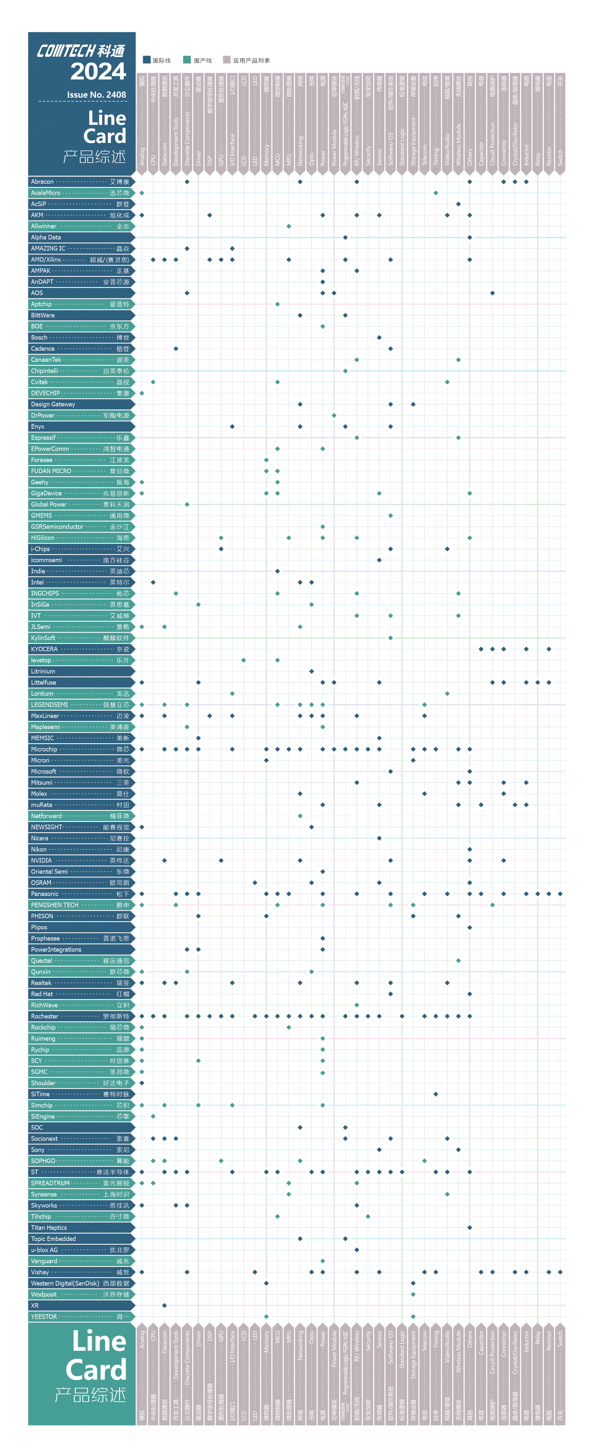The height and width of the screenshot is (1449, 589).
Task: Select the Panasonic 松下 row label
Action: (x=81, y=894)
